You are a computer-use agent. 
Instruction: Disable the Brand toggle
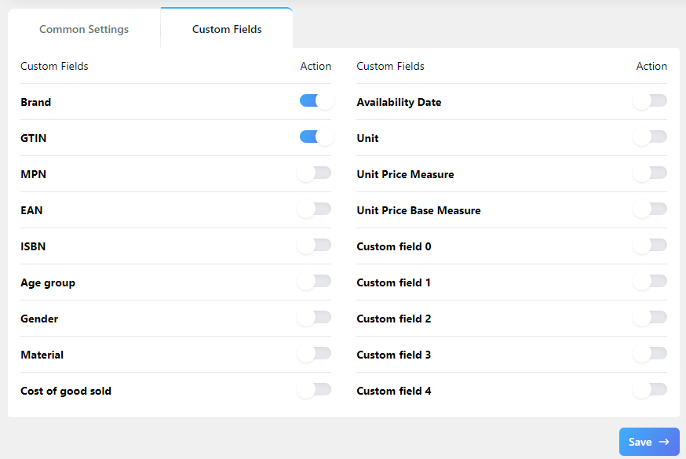pyautogui.click(x=316, y=101)
